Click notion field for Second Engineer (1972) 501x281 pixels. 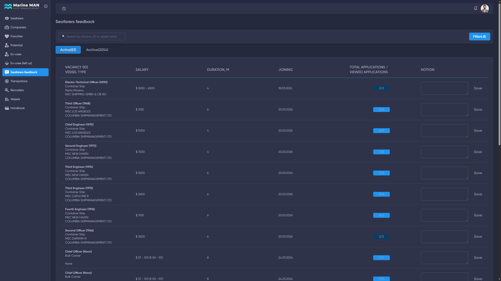click(x=444, y=152)
